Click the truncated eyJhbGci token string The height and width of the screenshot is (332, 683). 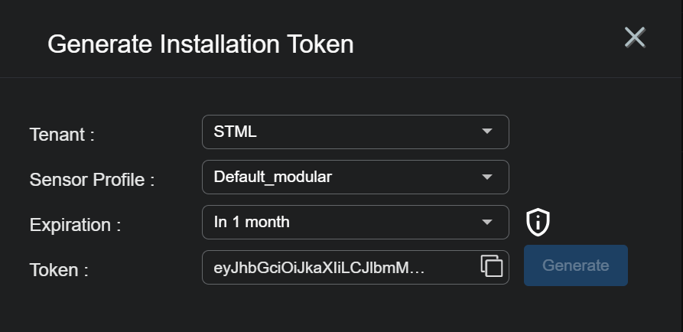point(319,267)
